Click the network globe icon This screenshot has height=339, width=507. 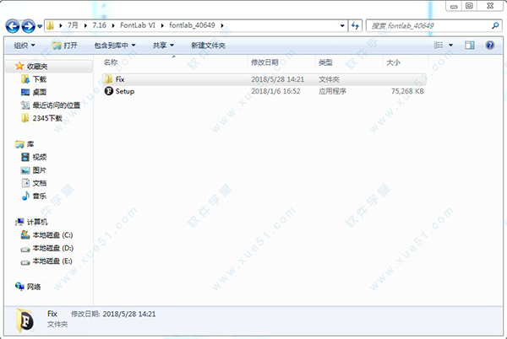(19, 286)
